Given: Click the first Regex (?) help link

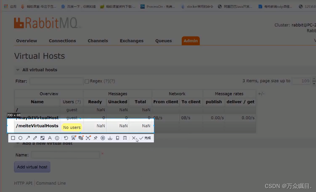Looking at the screenshot, I should (106, 81).
